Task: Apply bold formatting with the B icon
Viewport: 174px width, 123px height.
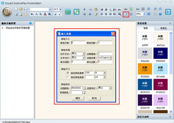Action: pyautogui.click(x=32, y=14)
